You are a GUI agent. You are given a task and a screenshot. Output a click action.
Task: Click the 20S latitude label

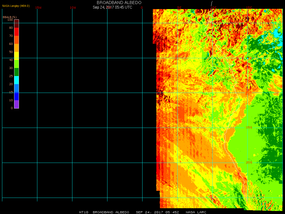pyautogui.click(x=249, y=162)
